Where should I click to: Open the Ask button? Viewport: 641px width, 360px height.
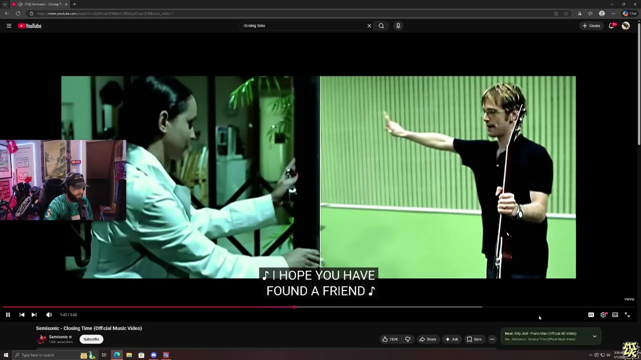point(452,339)
